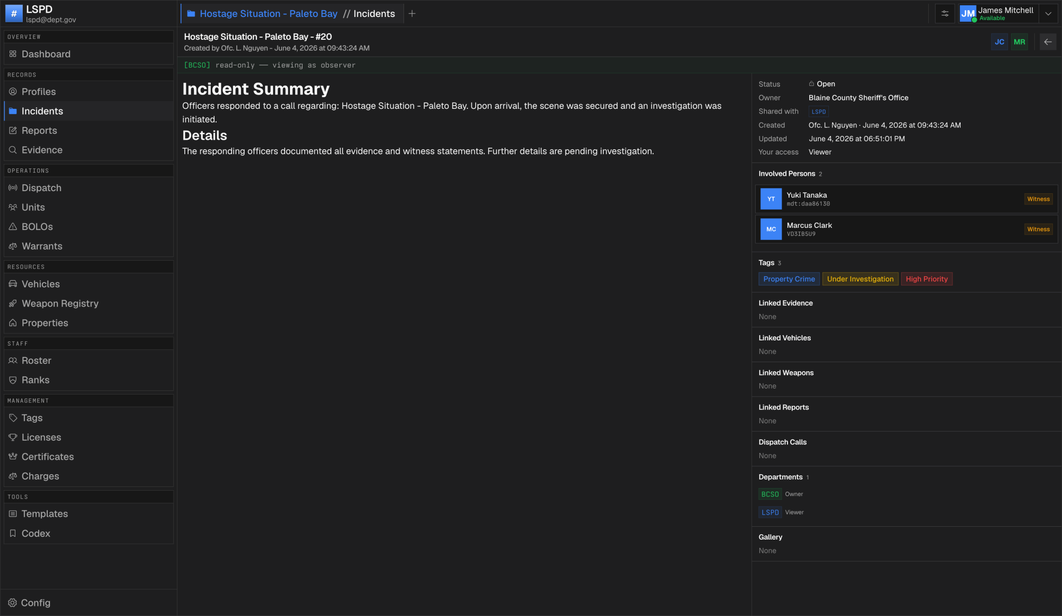
Task: Click the Details heading
Action: [204, 135]
